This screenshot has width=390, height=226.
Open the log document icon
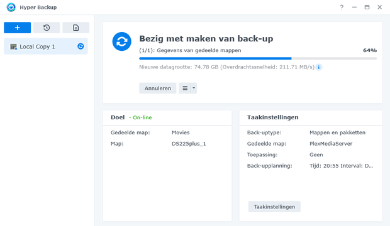tap(76, 28)
